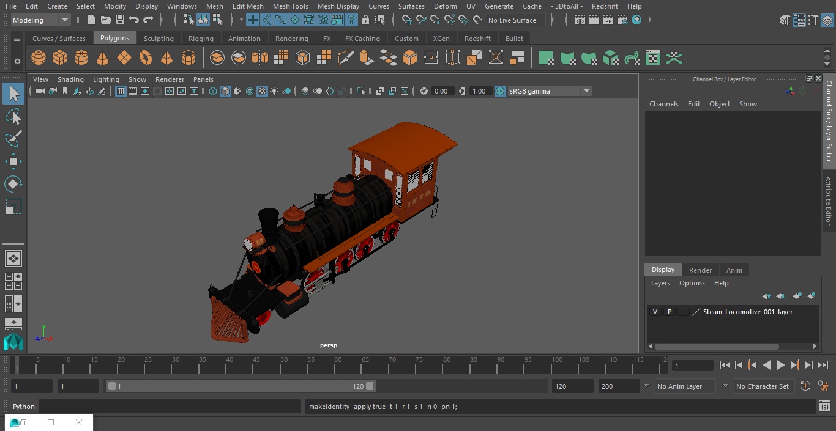Play the animation forward
836x431 pixels.
[x=780, y=365]
